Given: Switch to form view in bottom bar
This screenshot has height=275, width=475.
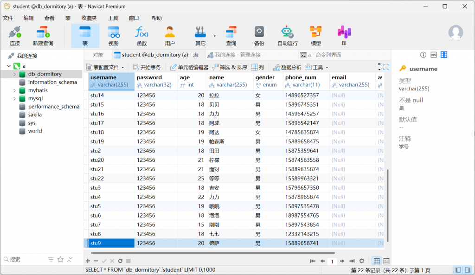Looking at the screenshot, I should (x=386, y=261).
